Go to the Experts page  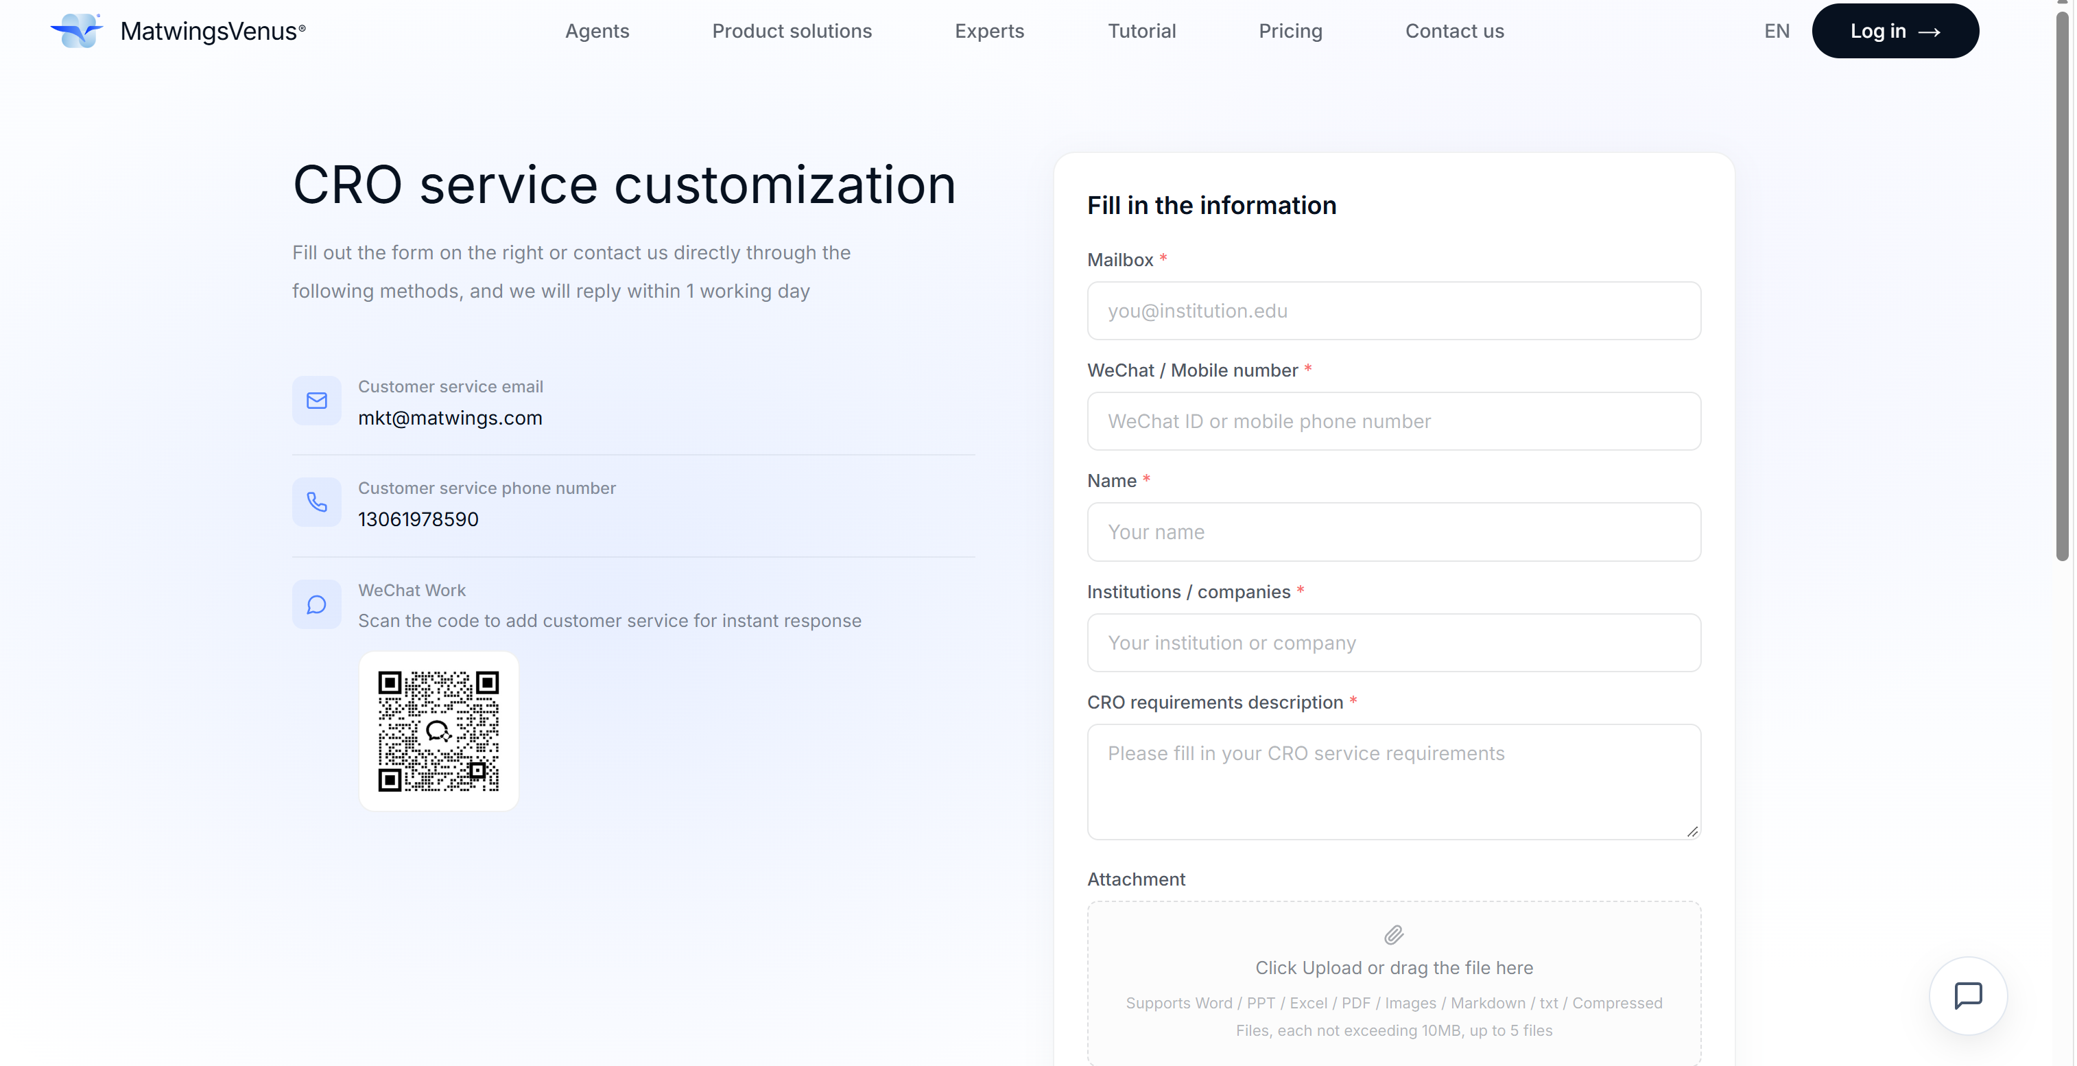[989, 31]
